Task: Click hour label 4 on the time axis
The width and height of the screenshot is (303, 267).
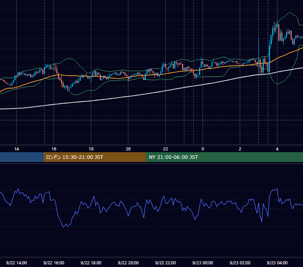Action: 277,149
